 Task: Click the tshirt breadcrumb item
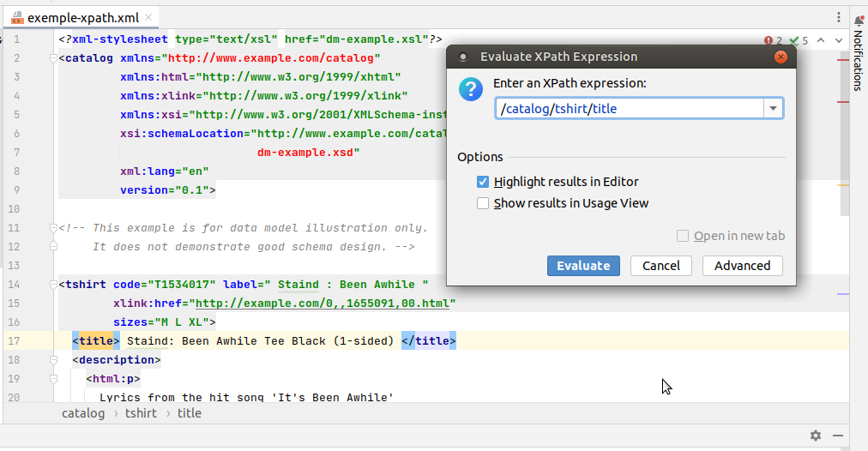141,413
